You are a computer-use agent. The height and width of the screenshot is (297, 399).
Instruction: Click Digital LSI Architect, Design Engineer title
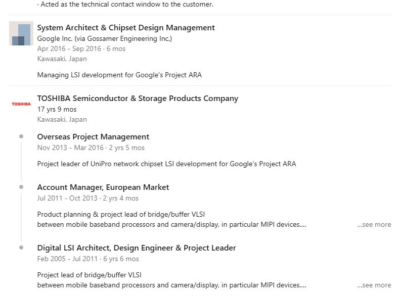tap(137, 248)
